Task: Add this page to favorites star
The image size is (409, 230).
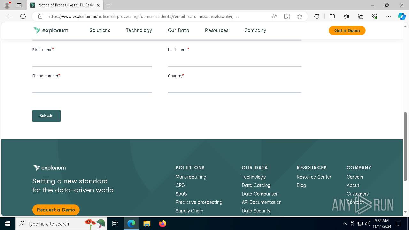Action: (x=300, y=16)
